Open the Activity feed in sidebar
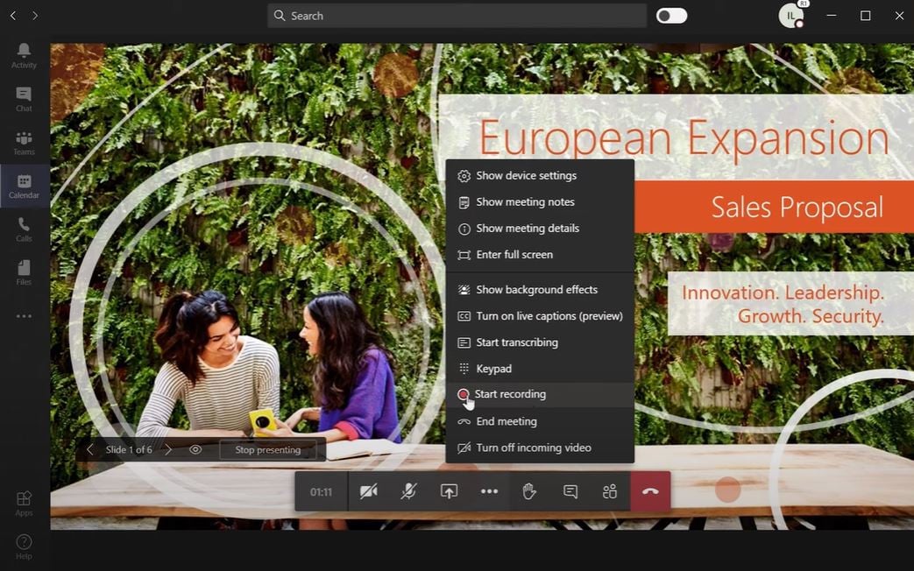The width and height of the screenshot is (914, 571). point(24,56)
